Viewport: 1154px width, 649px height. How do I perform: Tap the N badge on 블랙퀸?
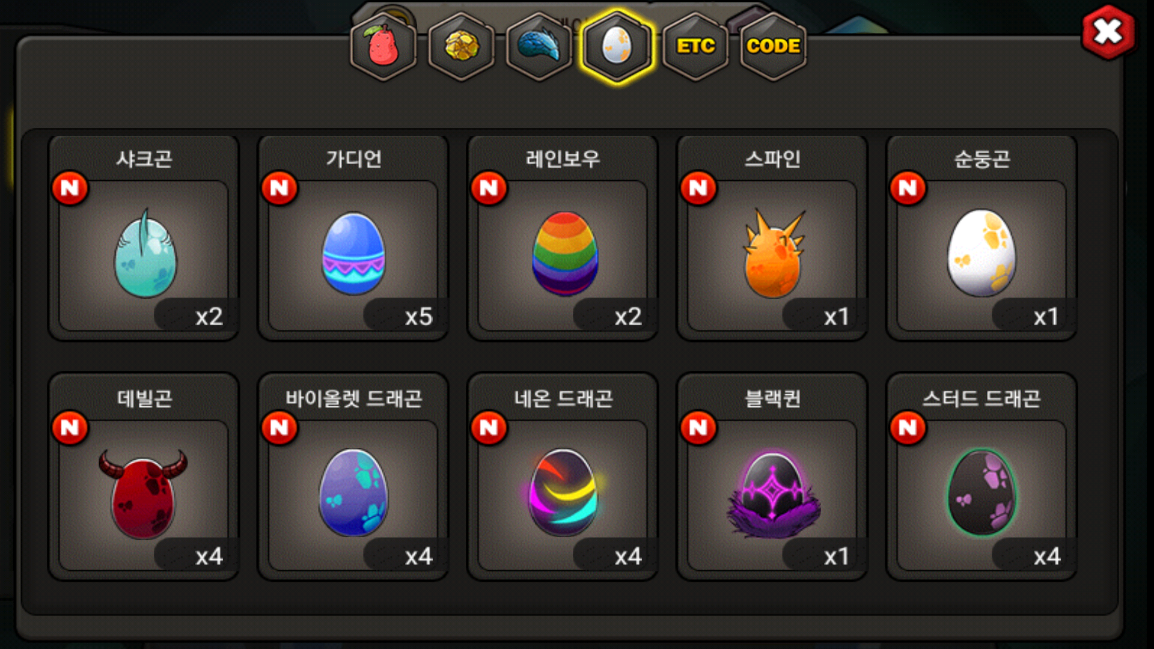(698, 428)
